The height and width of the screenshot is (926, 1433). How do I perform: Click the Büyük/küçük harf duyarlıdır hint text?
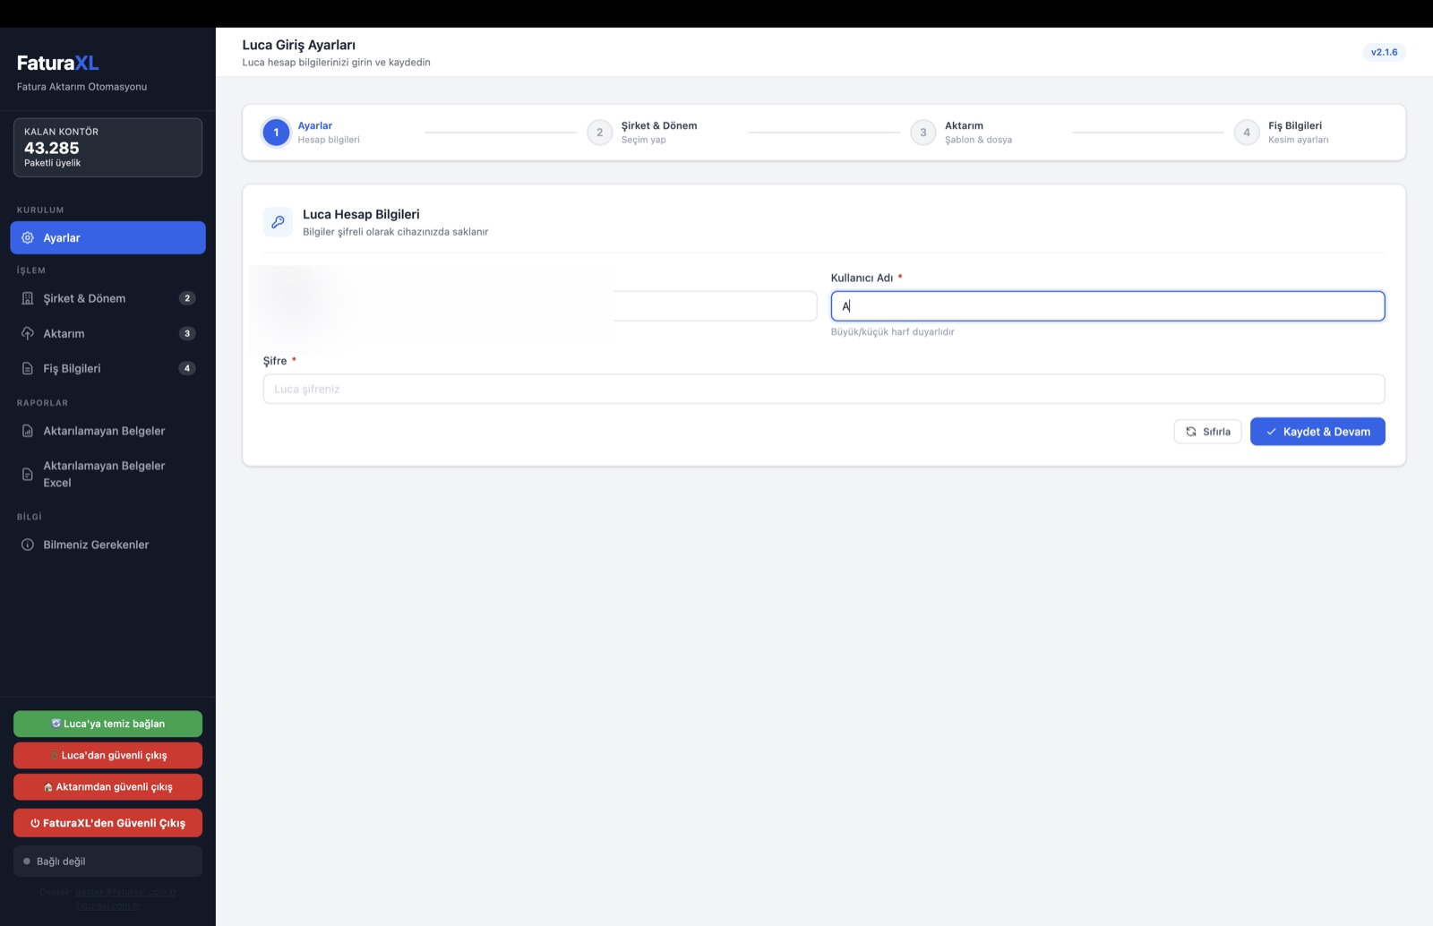pyautogui.click(x=892, y=331)
